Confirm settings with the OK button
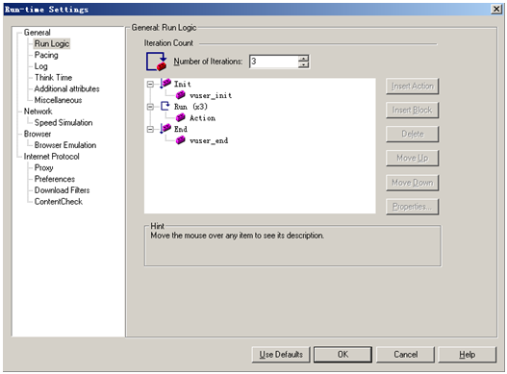This screenshot has width=507, height=374. tap(342, 355)
